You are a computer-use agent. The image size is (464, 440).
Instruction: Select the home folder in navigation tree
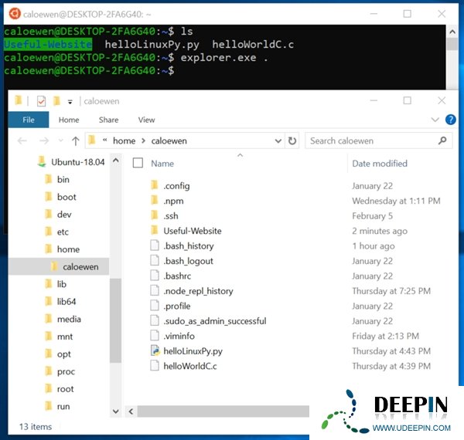(x=68, y=249)
